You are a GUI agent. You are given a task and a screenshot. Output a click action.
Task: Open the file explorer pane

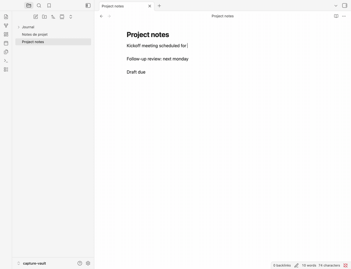28,5
